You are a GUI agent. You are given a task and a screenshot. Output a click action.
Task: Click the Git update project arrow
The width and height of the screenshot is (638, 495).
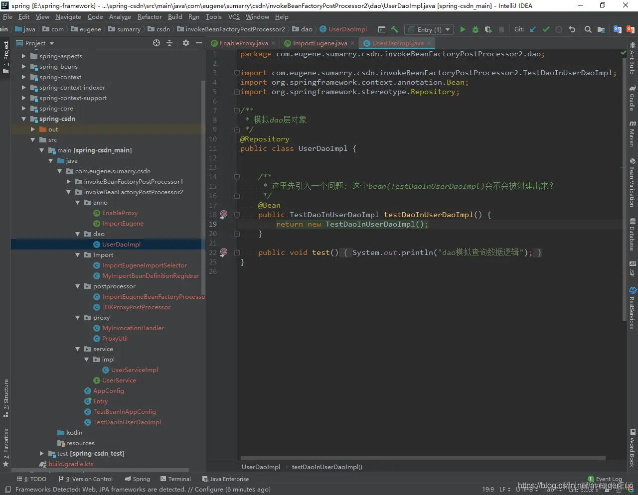coord(533,30)
